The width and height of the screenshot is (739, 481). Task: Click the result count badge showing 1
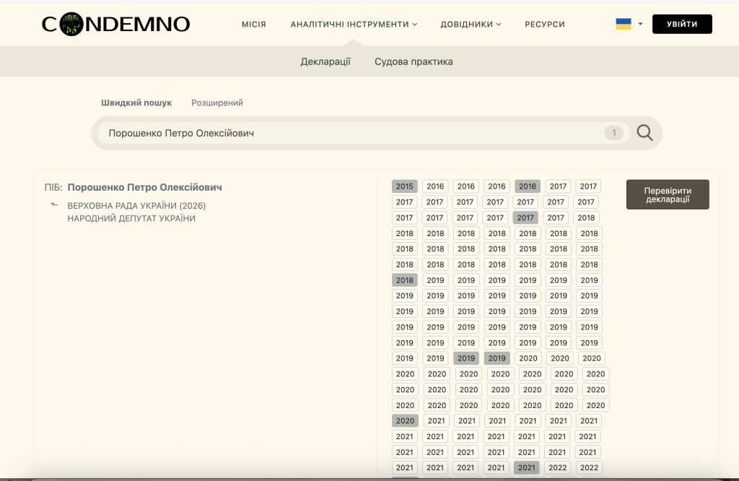point(613,133)
